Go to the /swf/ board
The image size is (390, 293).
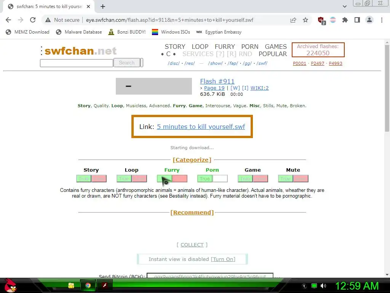[262, 63]
